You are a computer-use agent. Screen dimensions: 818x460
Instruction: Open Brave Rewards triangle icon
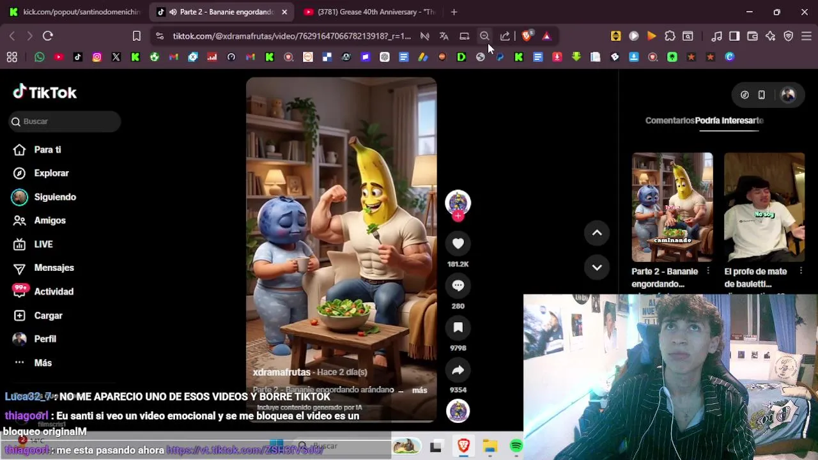tap(547, 36)
